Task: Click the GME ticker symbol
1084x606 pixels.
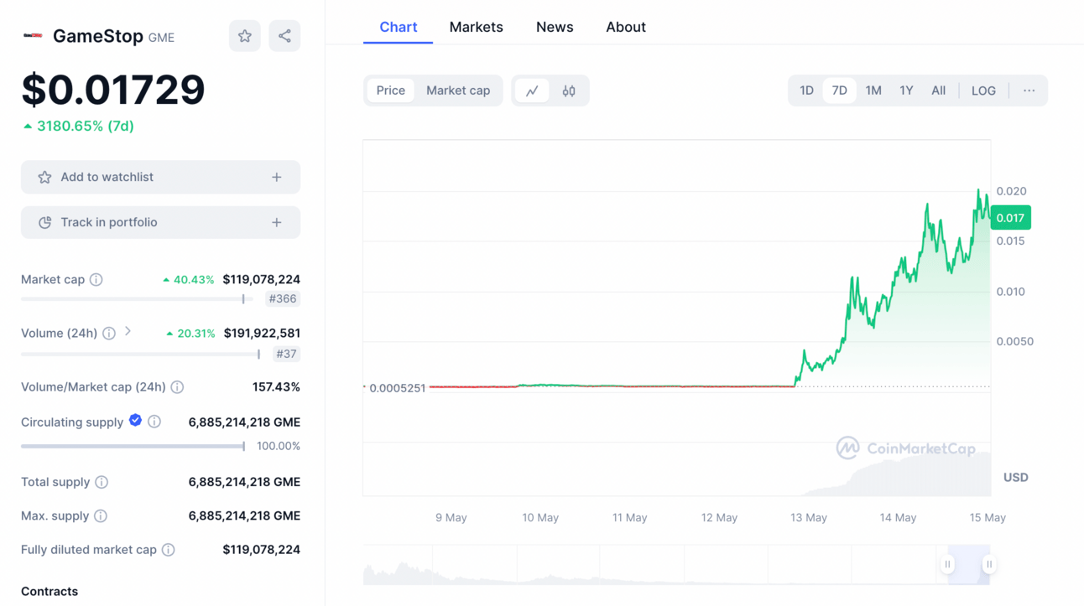Action: (161, 38)
